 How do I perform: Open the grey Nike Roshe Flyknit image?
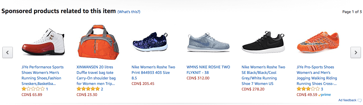click(208, 42)
